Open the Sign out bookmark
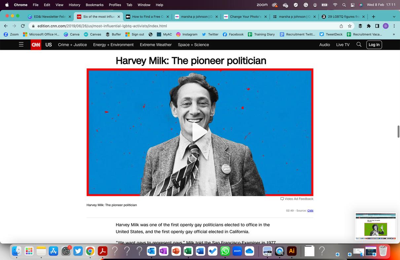The height and width of the screenshot is (260, 400). [135, 34]
